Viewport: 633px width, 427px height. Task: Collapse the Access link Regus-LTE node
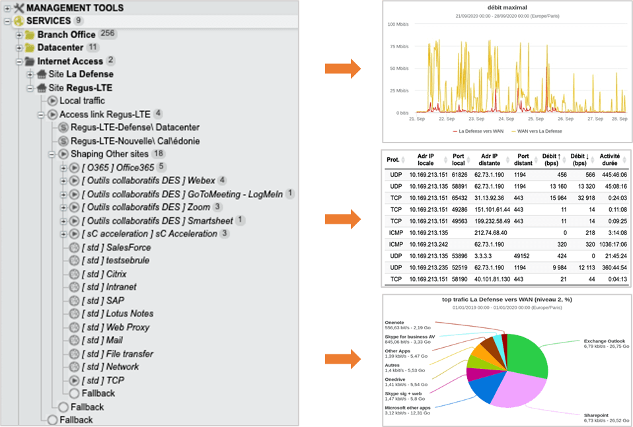41,114
